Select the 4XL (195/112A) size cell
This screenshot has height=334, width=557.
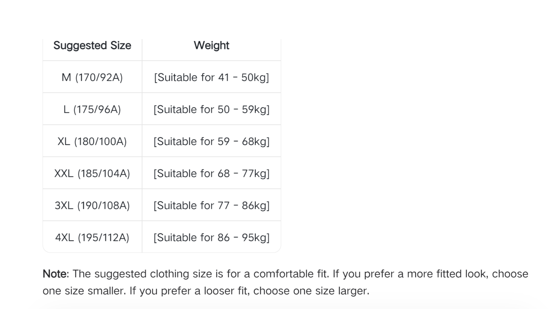coord(92,238)
